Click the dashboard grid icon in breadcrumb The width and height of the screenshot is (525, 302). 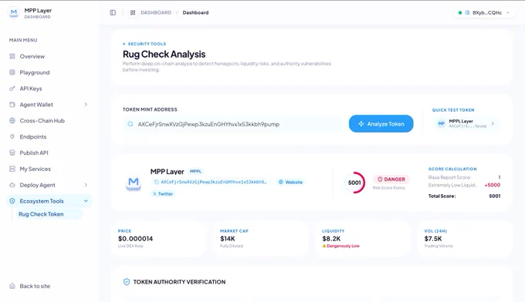click(x=133, y=12)
